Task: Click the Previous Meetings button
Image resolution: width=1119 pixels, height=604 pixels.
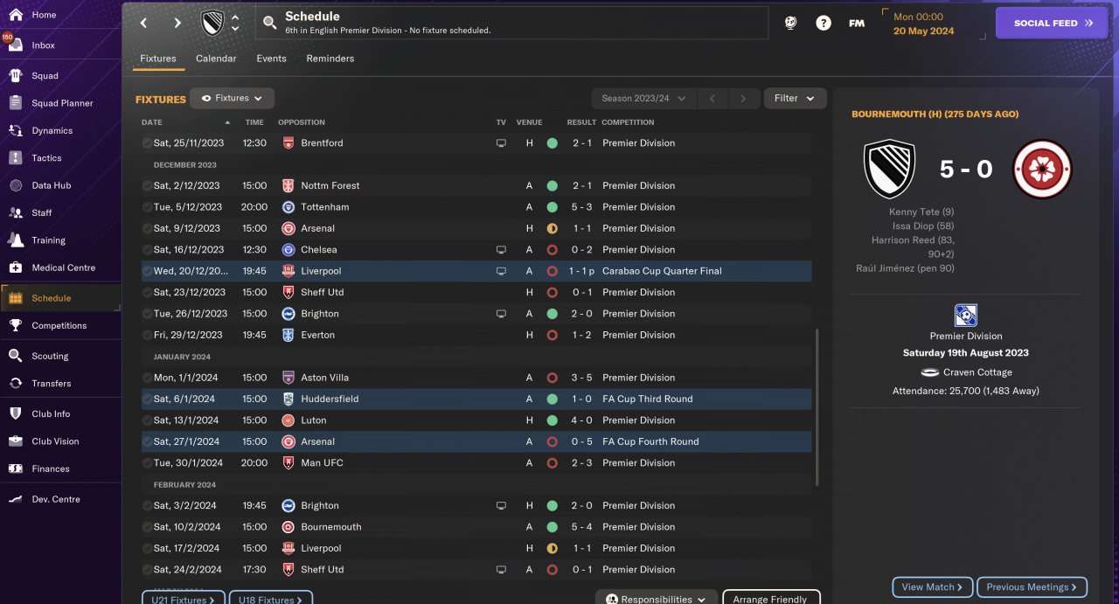Action: [1032, 587]
